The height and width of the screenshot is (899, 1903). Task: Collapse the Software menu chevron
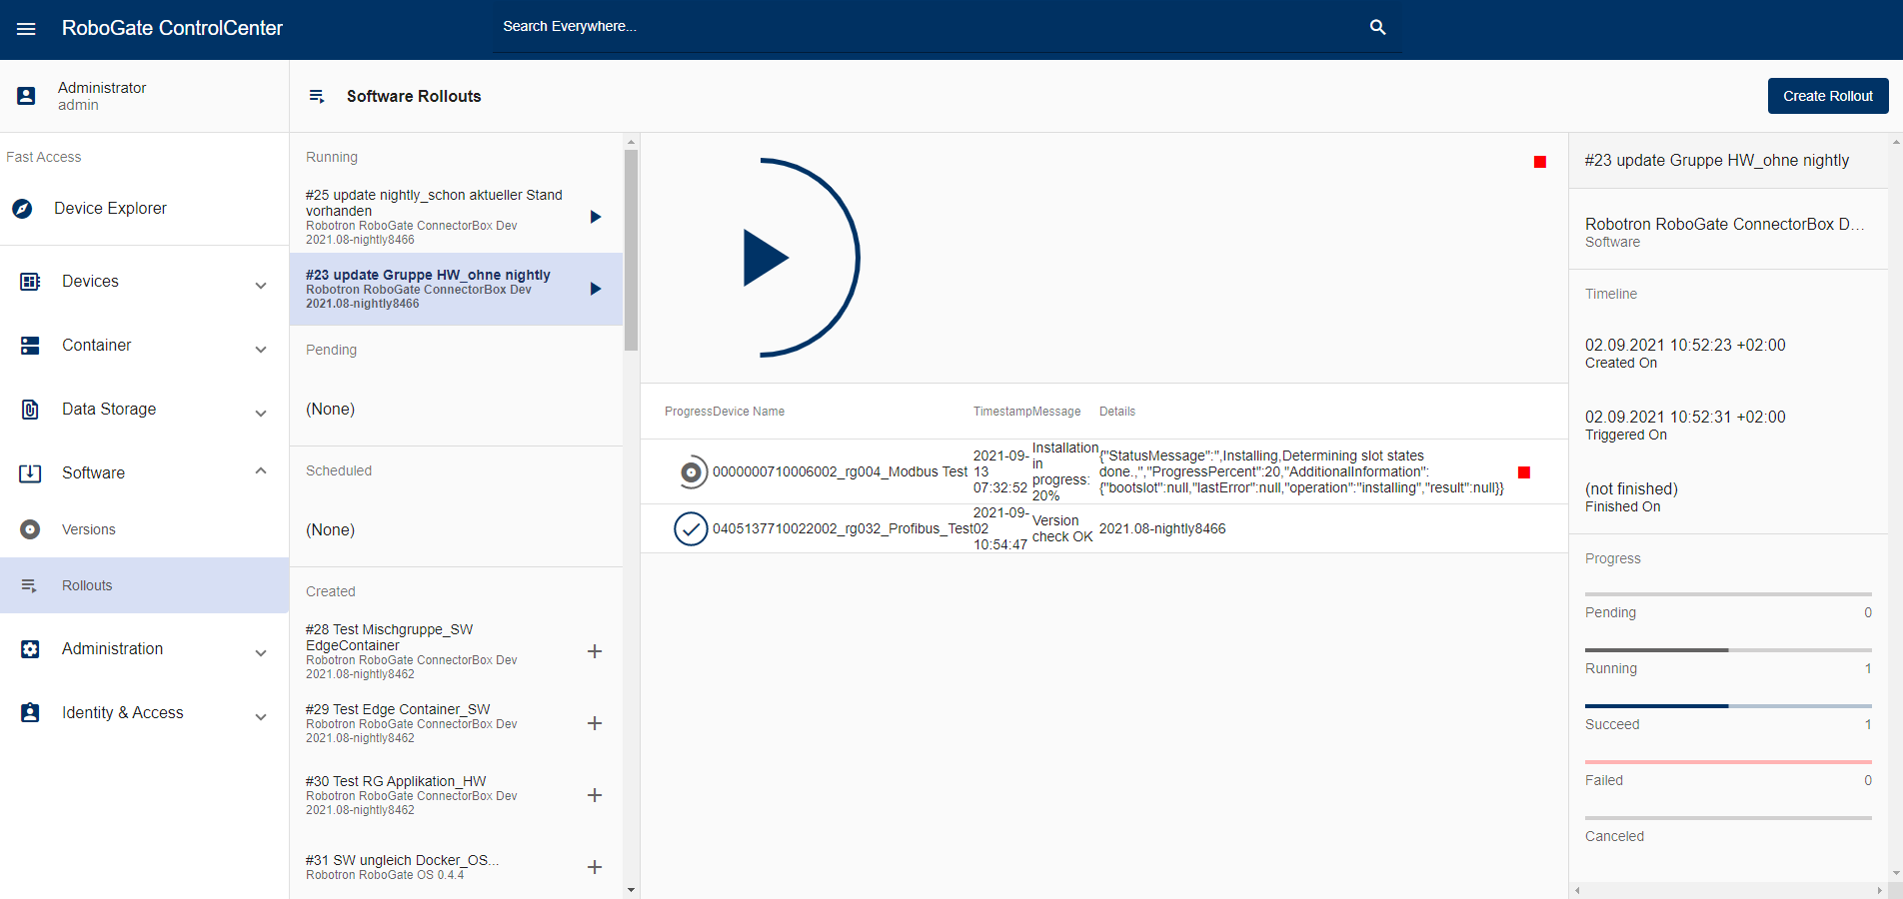point(261,470)
